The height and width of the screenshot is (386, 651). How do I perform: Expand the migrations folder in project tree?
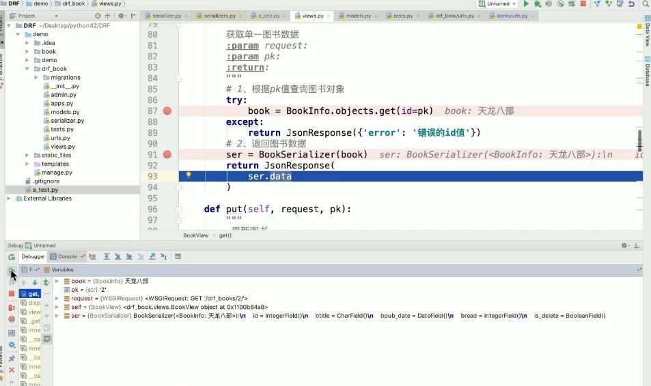tap(36, 78)
